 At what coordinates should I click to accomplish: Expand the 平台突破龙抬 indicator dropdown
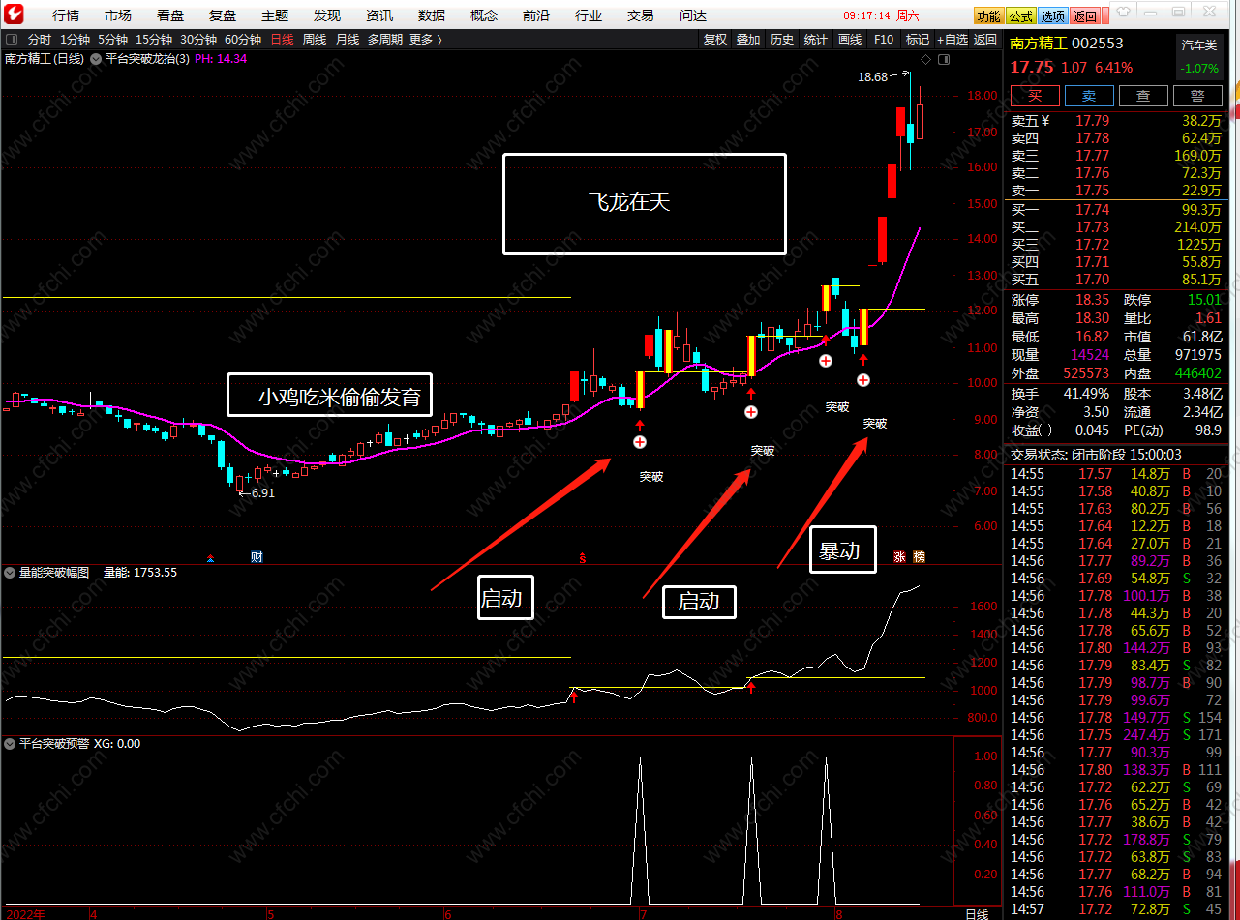click(x=97, y=58)
